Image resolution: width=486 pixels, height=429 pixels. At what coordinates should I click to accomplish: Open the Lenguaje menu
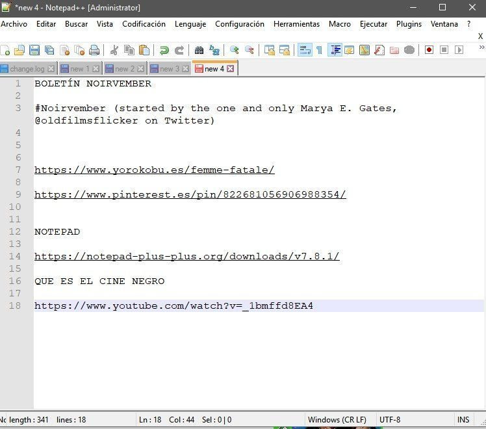[190, 24]
